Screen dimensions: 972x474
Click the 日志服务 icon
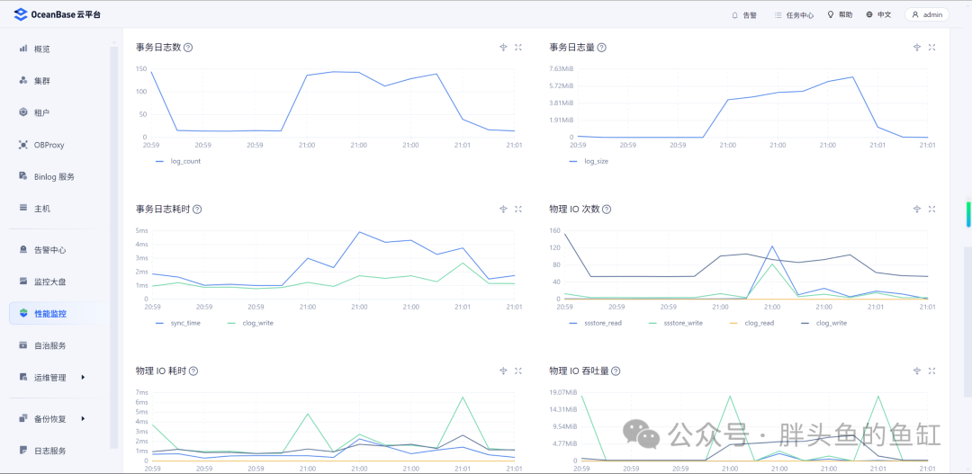pos(23,450)
